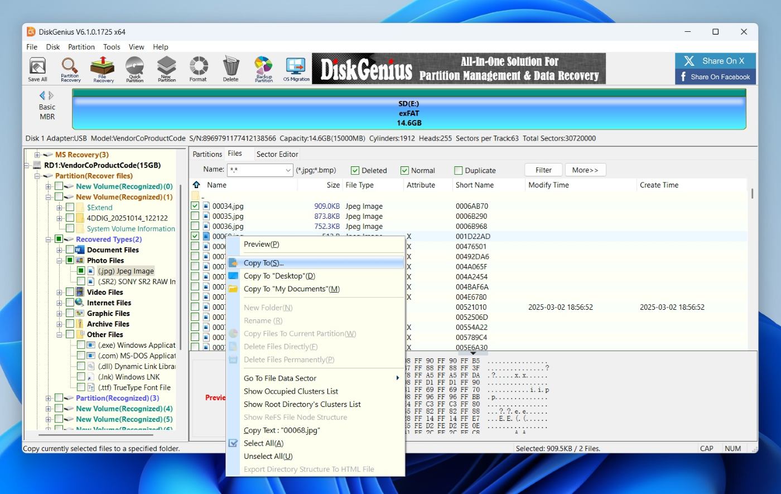Collapse the Photo Files tree node
Screen dimensions: 781x494
(x=59, y=260)
